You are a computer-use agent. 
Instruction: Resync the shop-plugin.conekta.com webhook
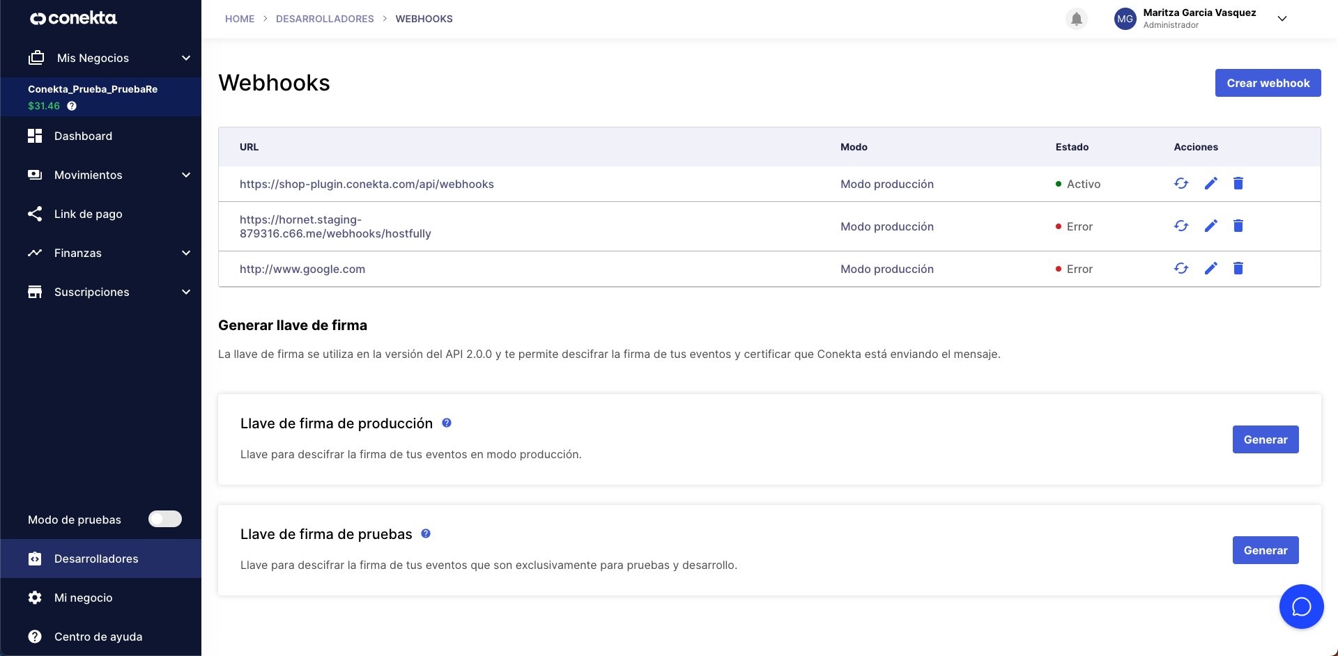pos(1181,183)
